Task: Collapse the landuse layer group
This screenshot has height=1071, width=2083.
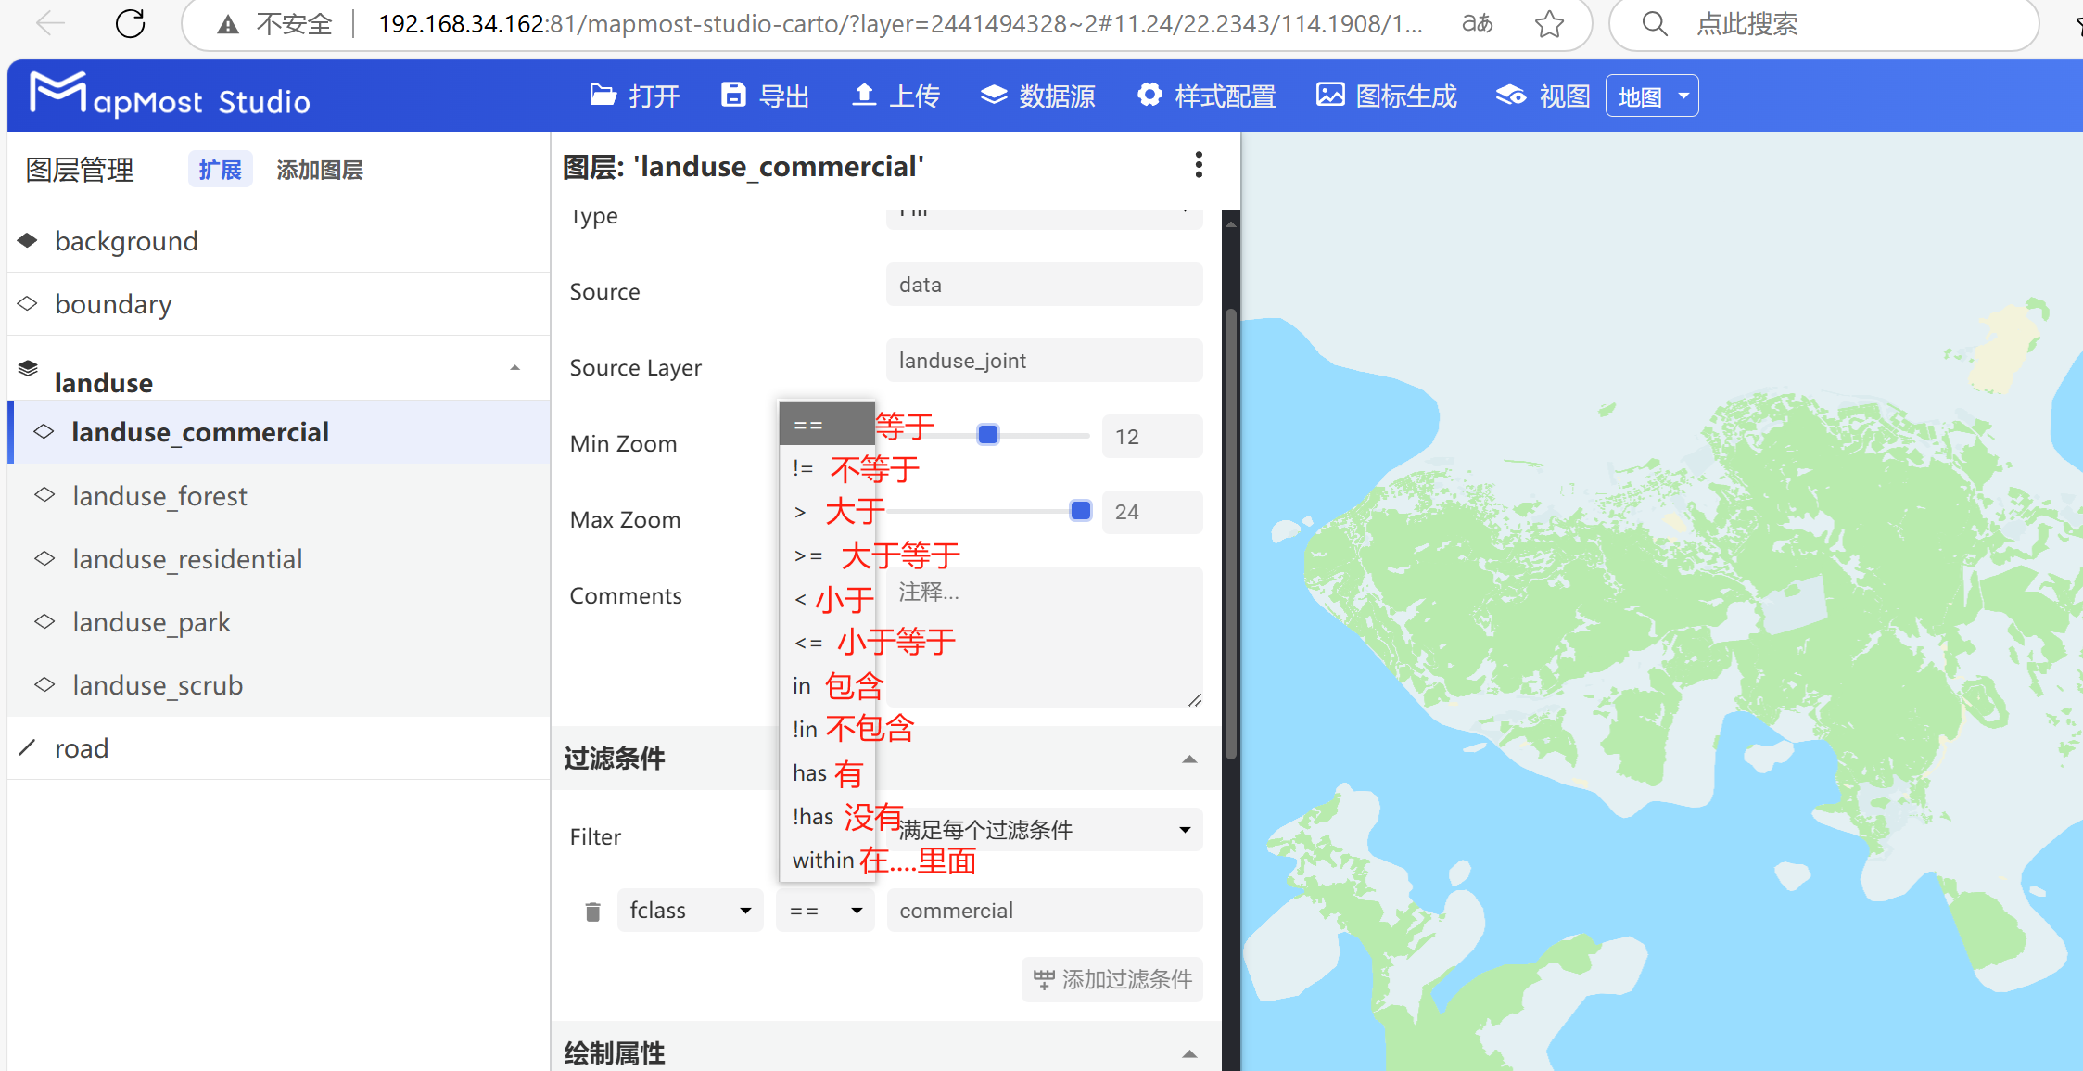Action: point(515,368)
